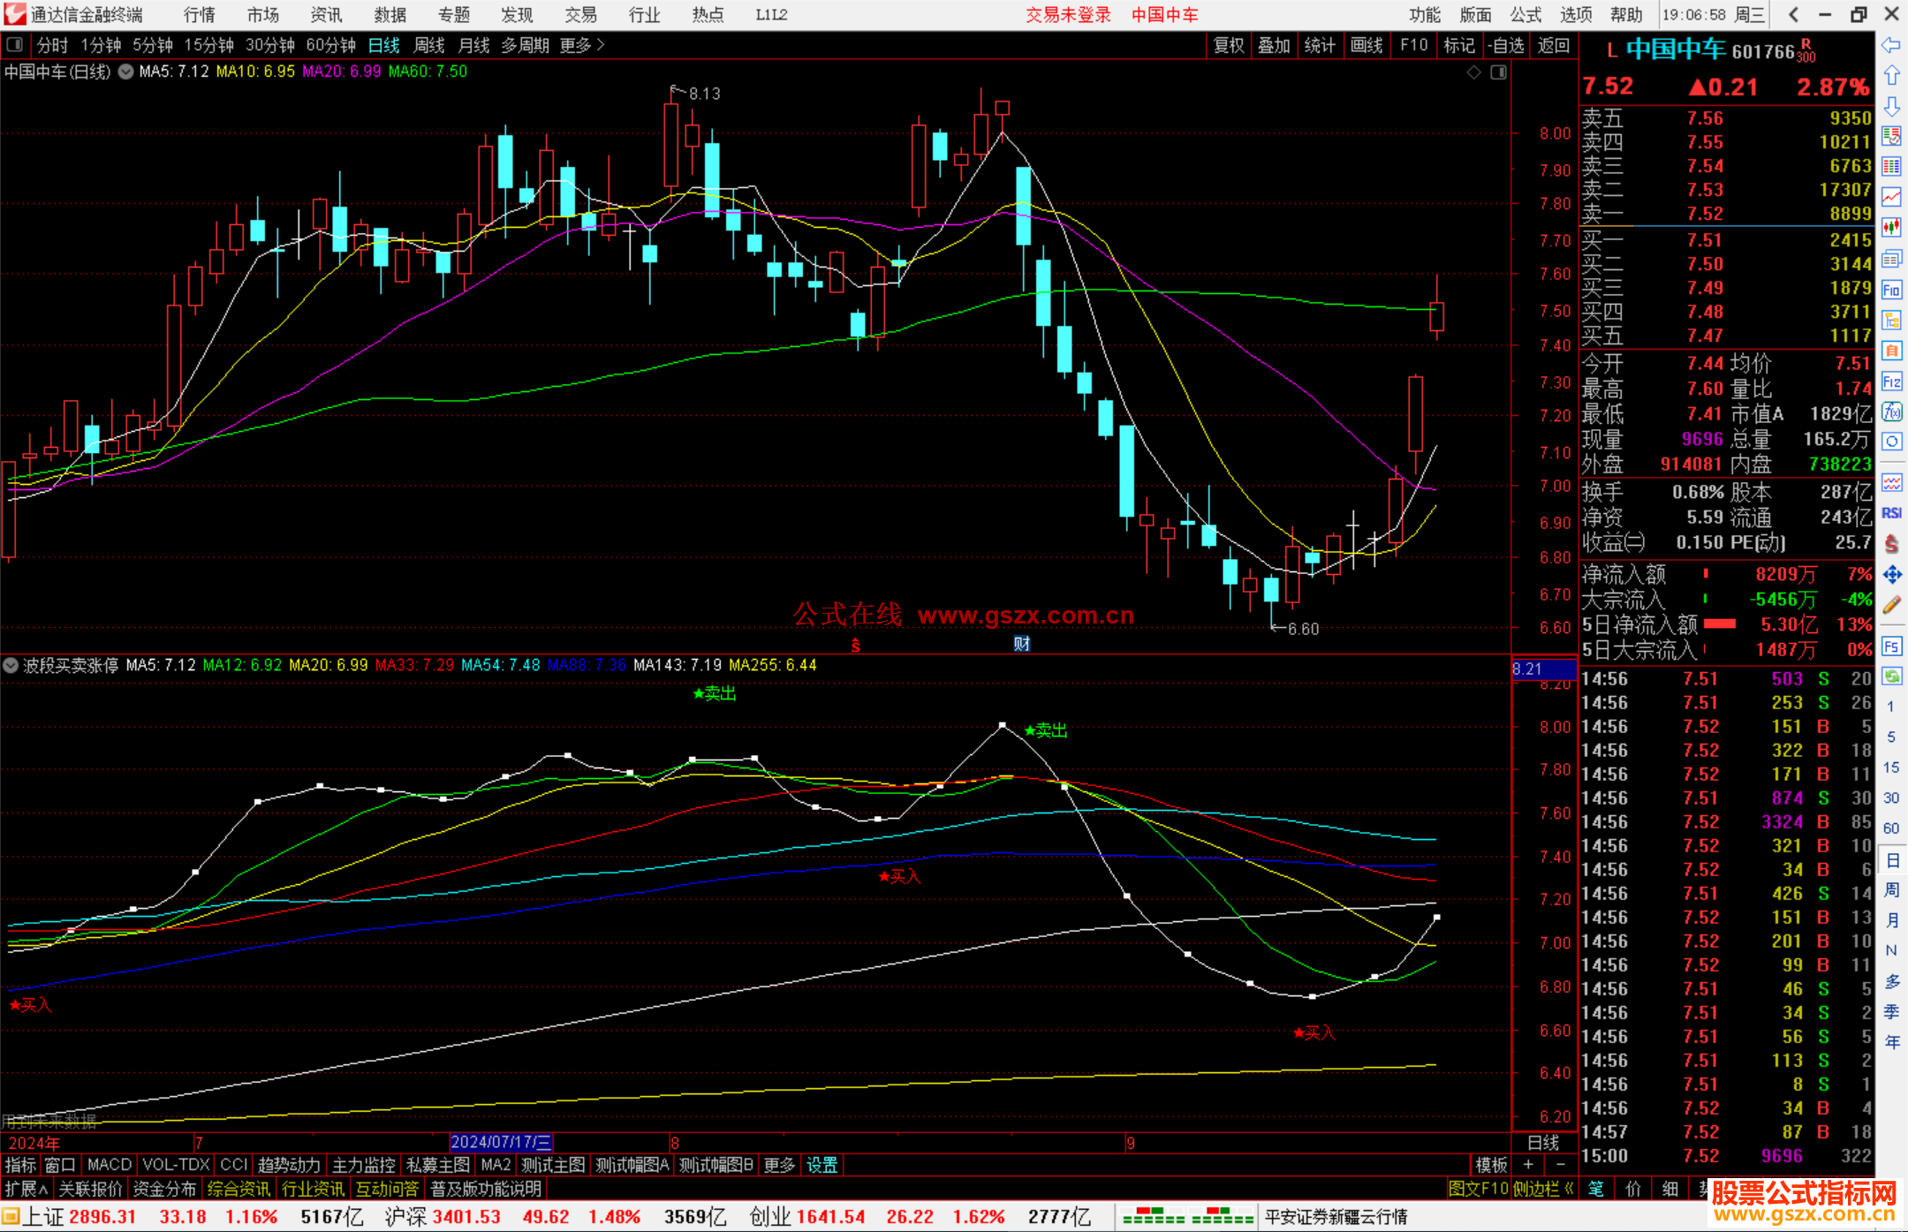Viewport: 1908px width, 1232px height.
Task: Open the 公式 menu in title bar
Action: pyautogui.click(x=1526, y=15)
